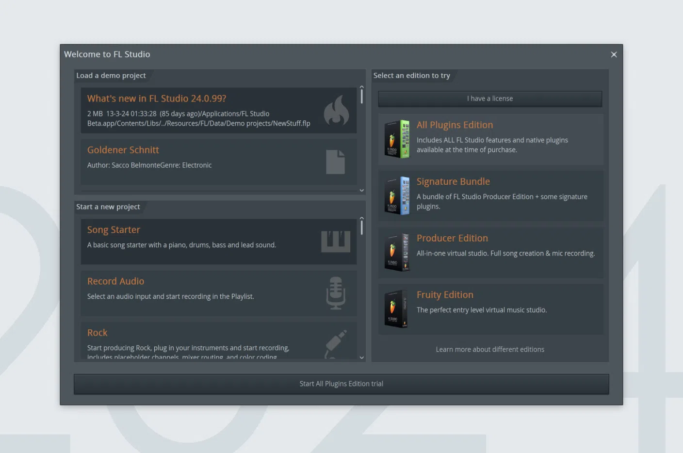Click the Signature Bundle box image
The width and height of the screenshot is (683, 453).
[397, 196]
